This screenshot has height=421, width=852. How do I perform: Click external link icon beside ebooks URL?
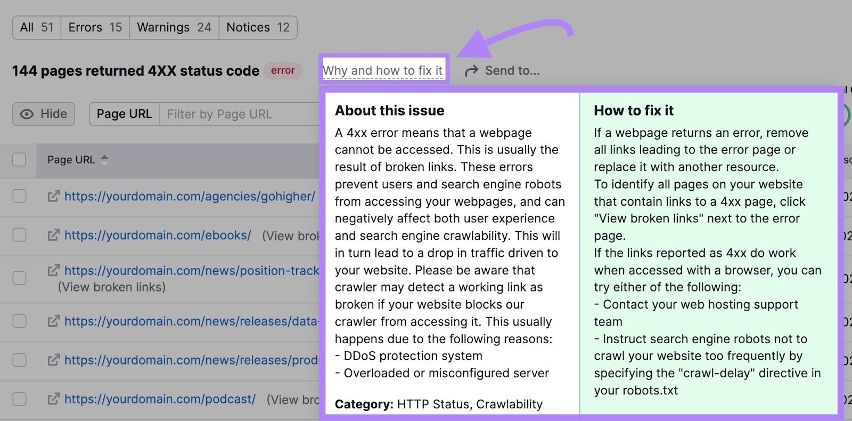[x=53, y=235]
